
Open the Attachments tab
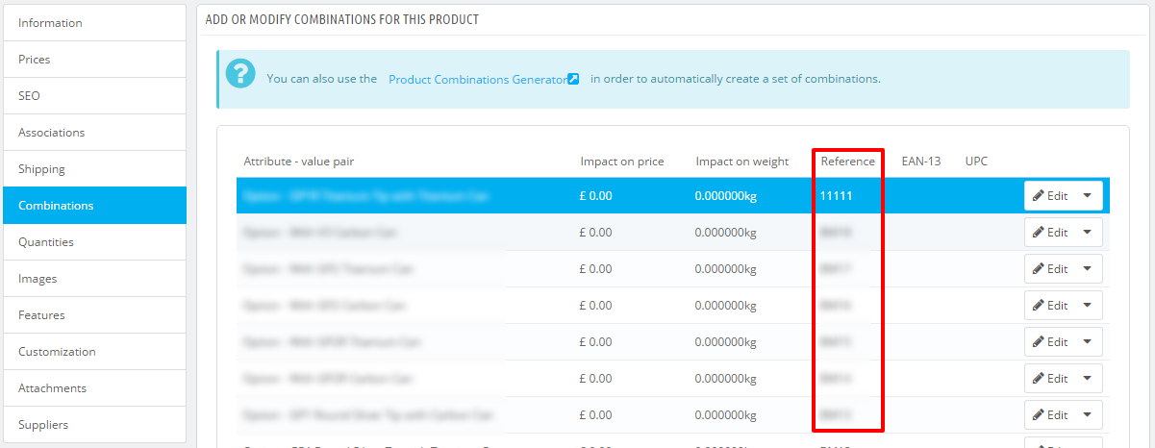(x=94, y=388)
